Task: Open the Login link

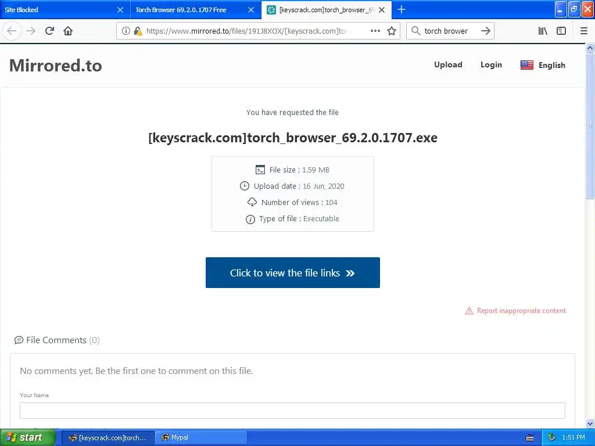Action: tap(491, 65)
